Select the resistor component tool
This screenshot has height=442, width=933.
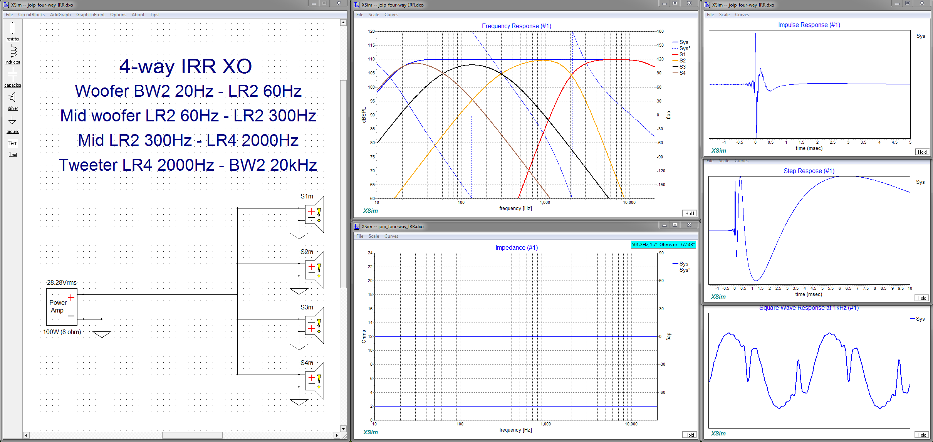(x=13, y=31)
